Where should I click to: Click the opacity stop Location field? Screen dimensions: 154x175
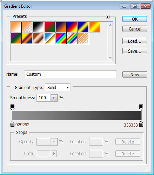coord(96,142)
